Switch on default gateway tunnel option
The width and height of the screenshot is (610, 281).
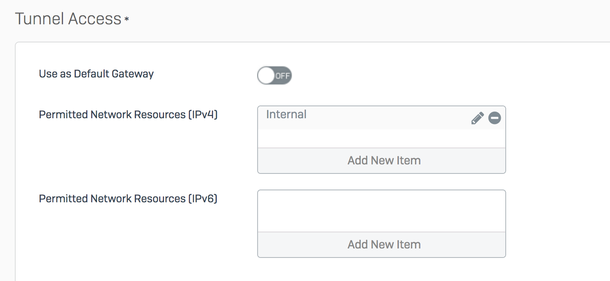[x=274, y=76]
